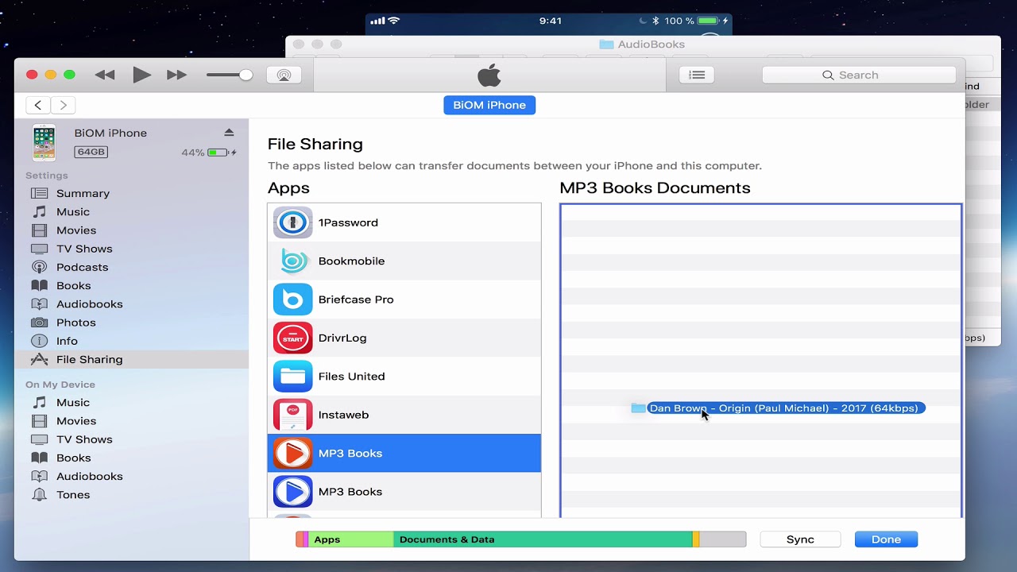This screenshot has width=1017, height=572.
Task: Click the 64GB capacity badge
Action: [91, 152]
